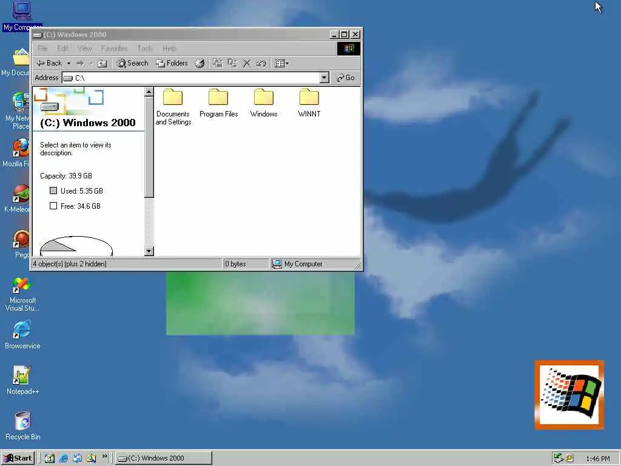621x466 pixels.
Task: Open the Search pane
Action: pos(132,63)
